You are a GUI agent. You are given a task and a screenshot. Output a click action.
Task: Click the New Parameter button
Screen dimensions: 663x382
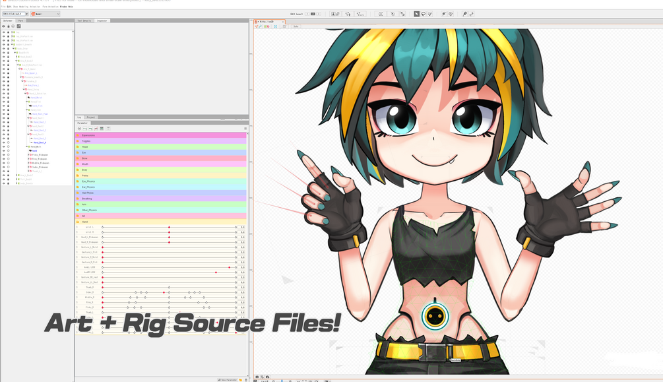coord(228,380)
